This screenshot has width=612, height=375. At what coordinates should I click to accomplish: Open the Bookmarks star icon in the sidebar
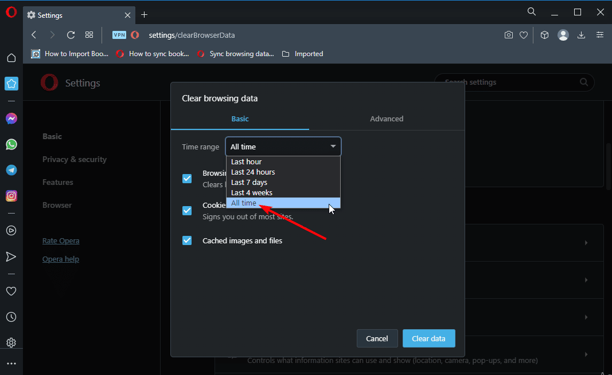pos(11,84)
